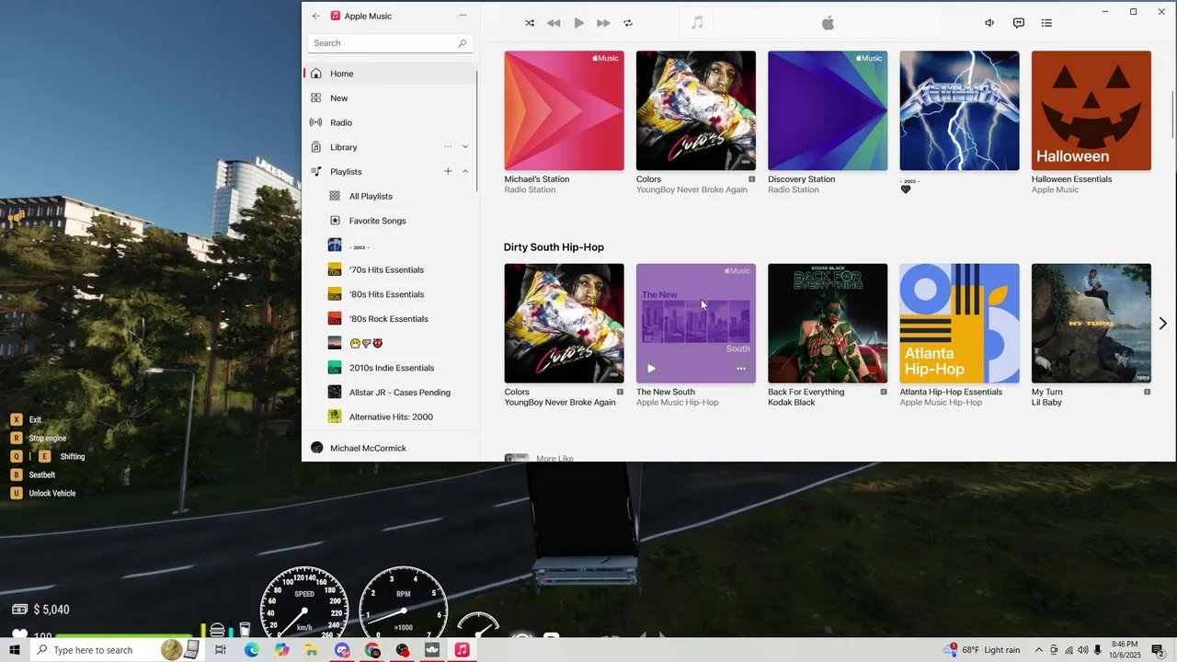Skip to the next track
The image size is (1177, 662).
pos(603,23)
